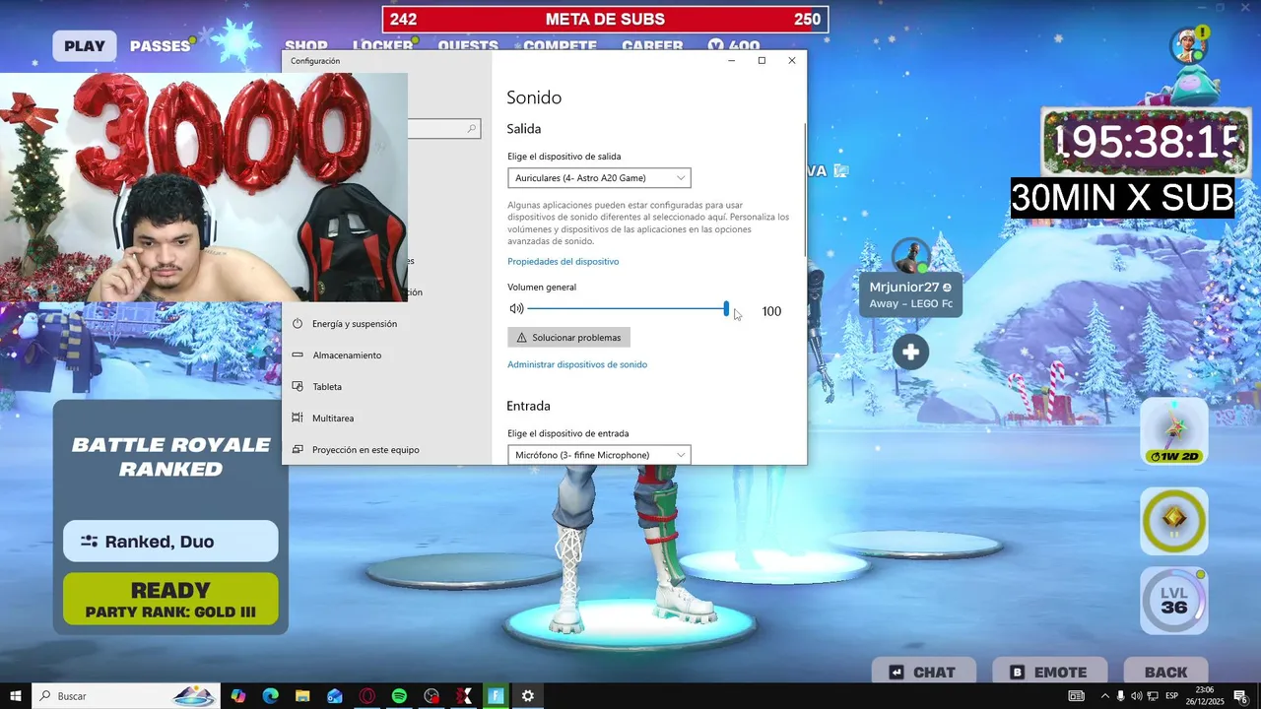Switch to PASSES tab in Fortnite
1261x709 pixels.
coord(160,45)
